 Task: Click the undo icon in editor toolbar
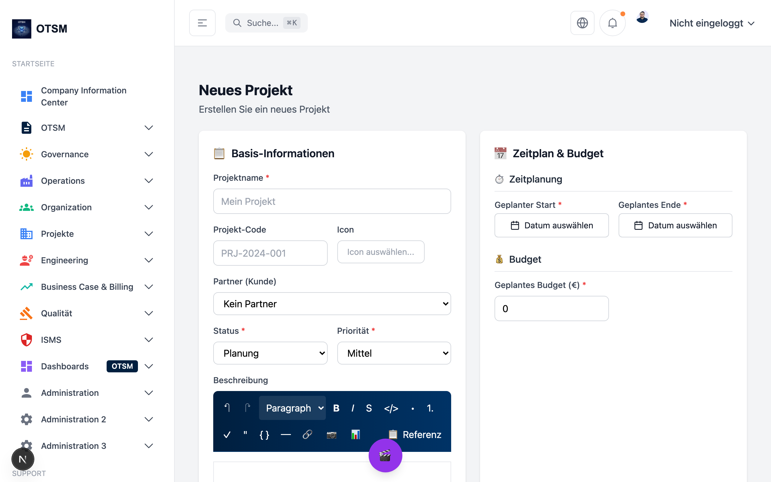(227, 408)
